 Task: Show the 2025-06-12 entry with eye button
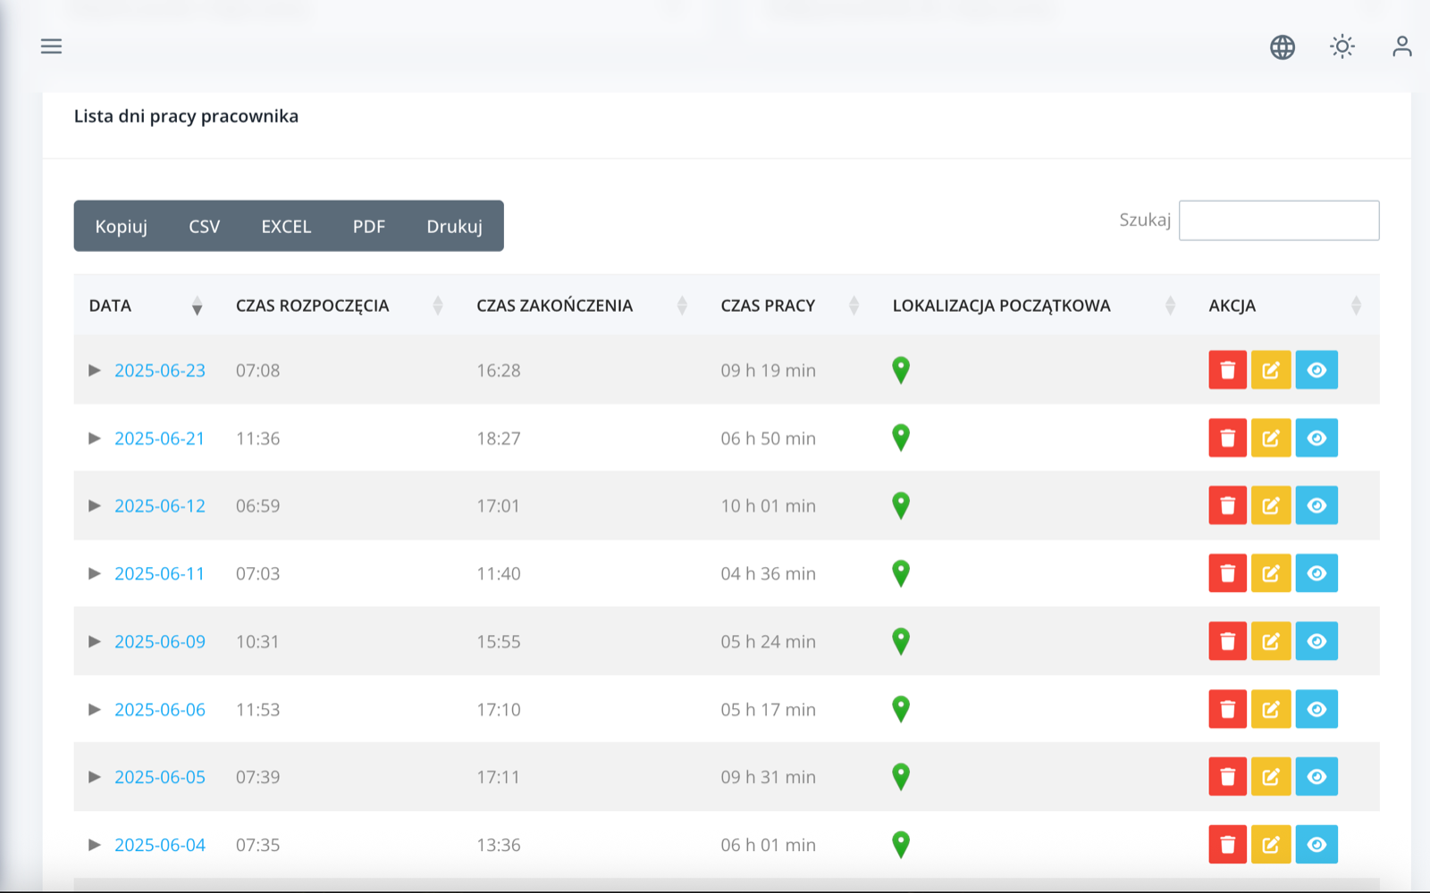click(x=1316, y=505)
